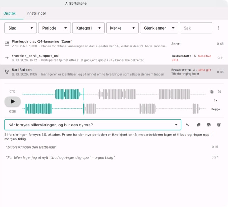Screen dimensions: 228x207
Task: Click the Løfte gitt tag
Action: click(x=204, y=70)
